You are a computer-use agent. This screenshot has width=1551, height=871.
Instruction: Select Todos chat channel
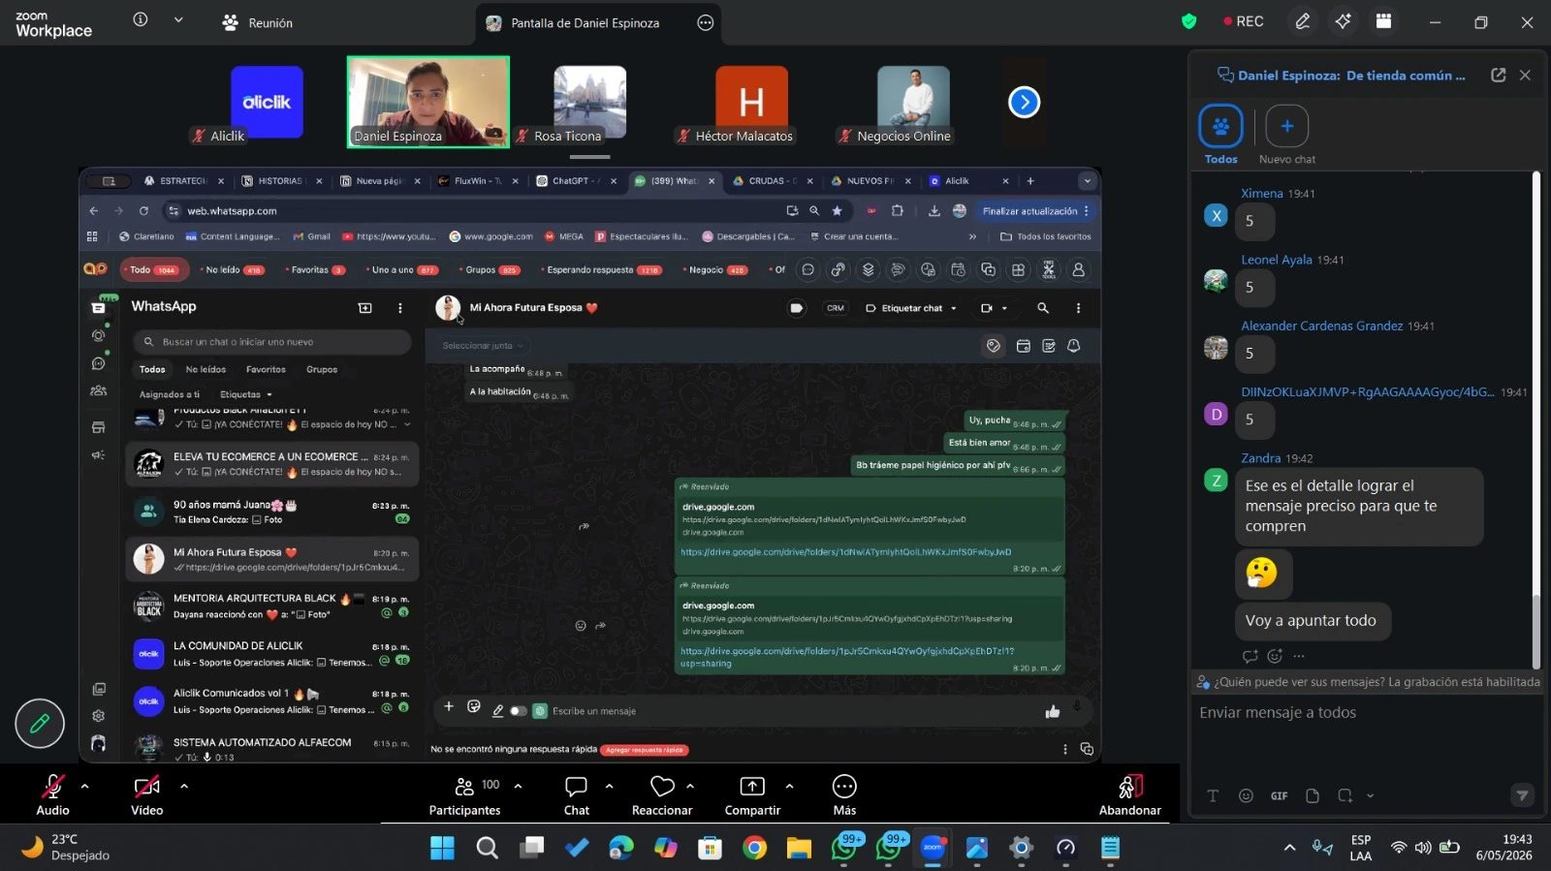[1220, 134]
